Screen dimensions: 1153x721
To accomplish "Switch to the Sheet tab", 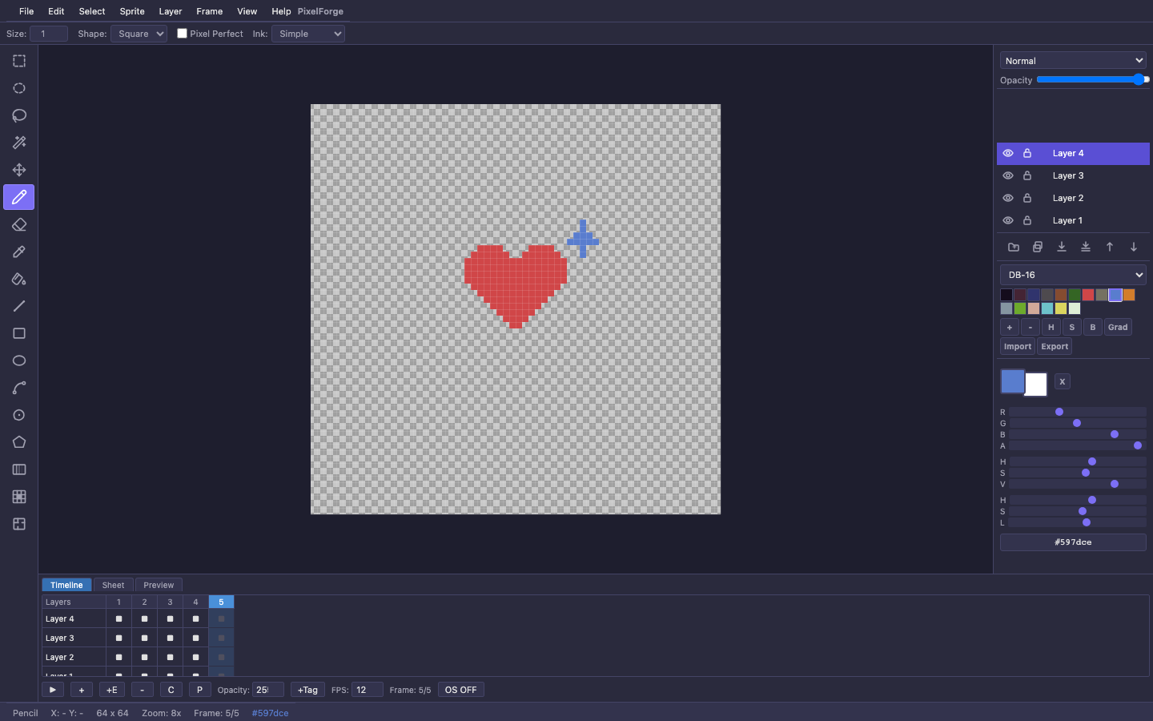I will (x=113, y=585).
